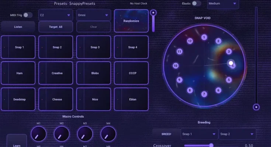The image size is (271, 147).
Task: Expand the Omni channel dropdown
Action: pos(93,15)
